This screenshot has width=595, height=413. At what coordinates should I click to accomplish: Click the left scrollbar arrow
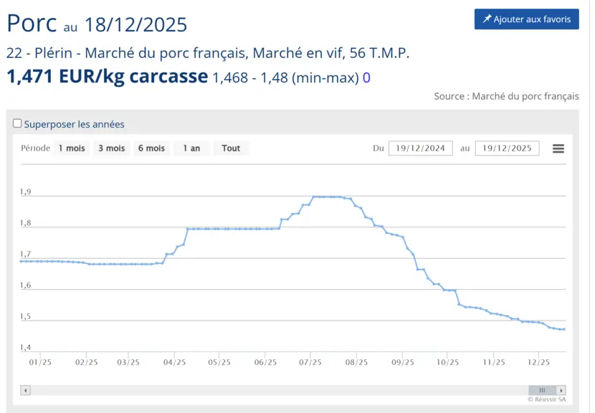point(25,390)
